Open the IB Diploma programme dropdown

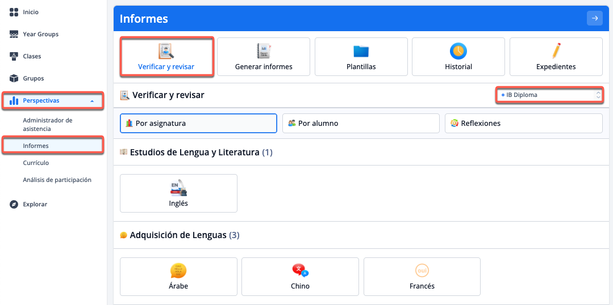pyautogui.click(x=549, y=95)
